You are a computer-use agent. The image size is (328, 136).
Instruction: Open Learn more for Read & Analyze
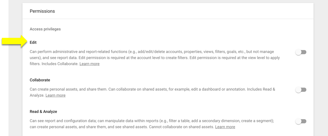225,127
